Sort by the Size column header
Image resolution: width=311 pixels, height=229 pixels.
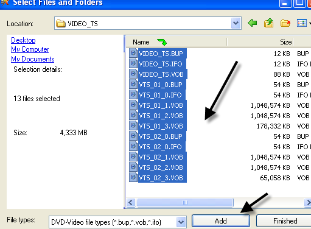pos(260,42)
